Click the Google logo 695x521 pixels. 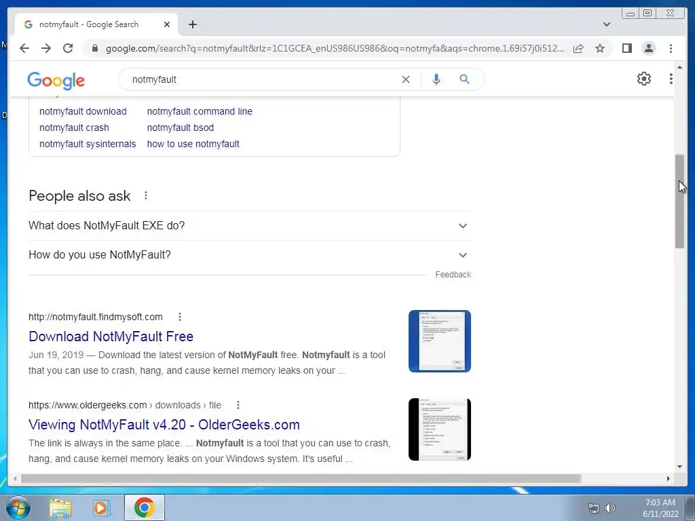(x=56, y=80)
